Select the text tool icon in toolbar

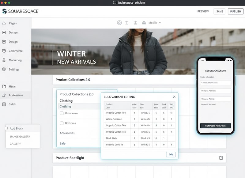[127, 23]
